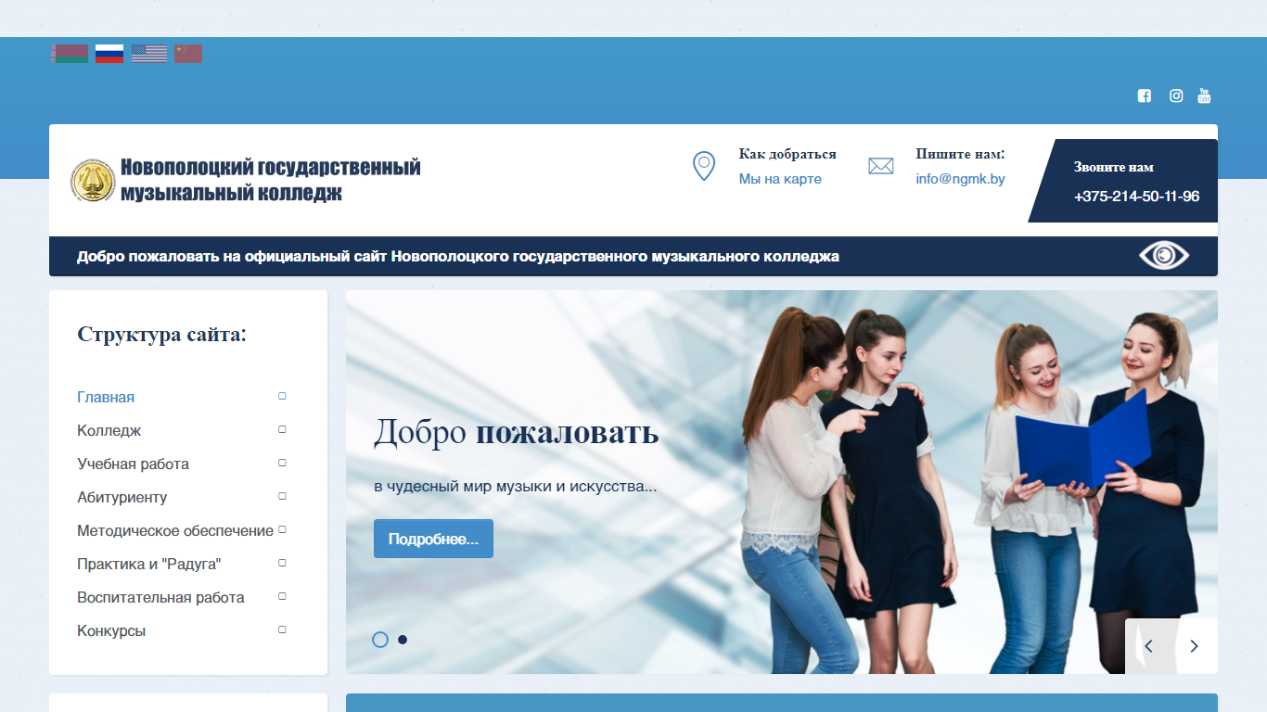The image size is (1267, 712).
Task: Open the Facebook social icon
Action: click(x=1145, y=95)
